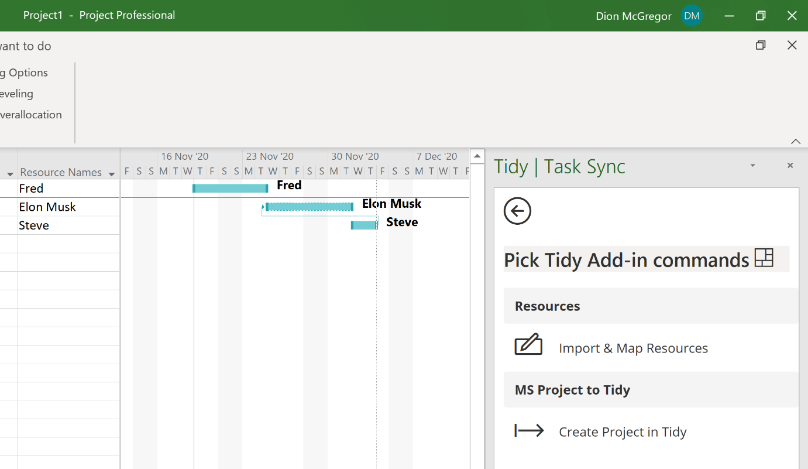Click the Resources section header

click(651, 306)
